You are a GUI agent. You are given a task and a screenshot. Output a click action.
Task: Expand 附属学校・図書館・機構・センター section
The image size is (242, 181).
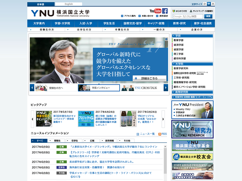tap(193, 97)
